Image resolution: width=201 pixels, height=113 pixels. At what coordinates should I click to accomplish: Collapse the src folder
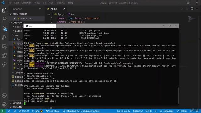(x=15, y=35)
